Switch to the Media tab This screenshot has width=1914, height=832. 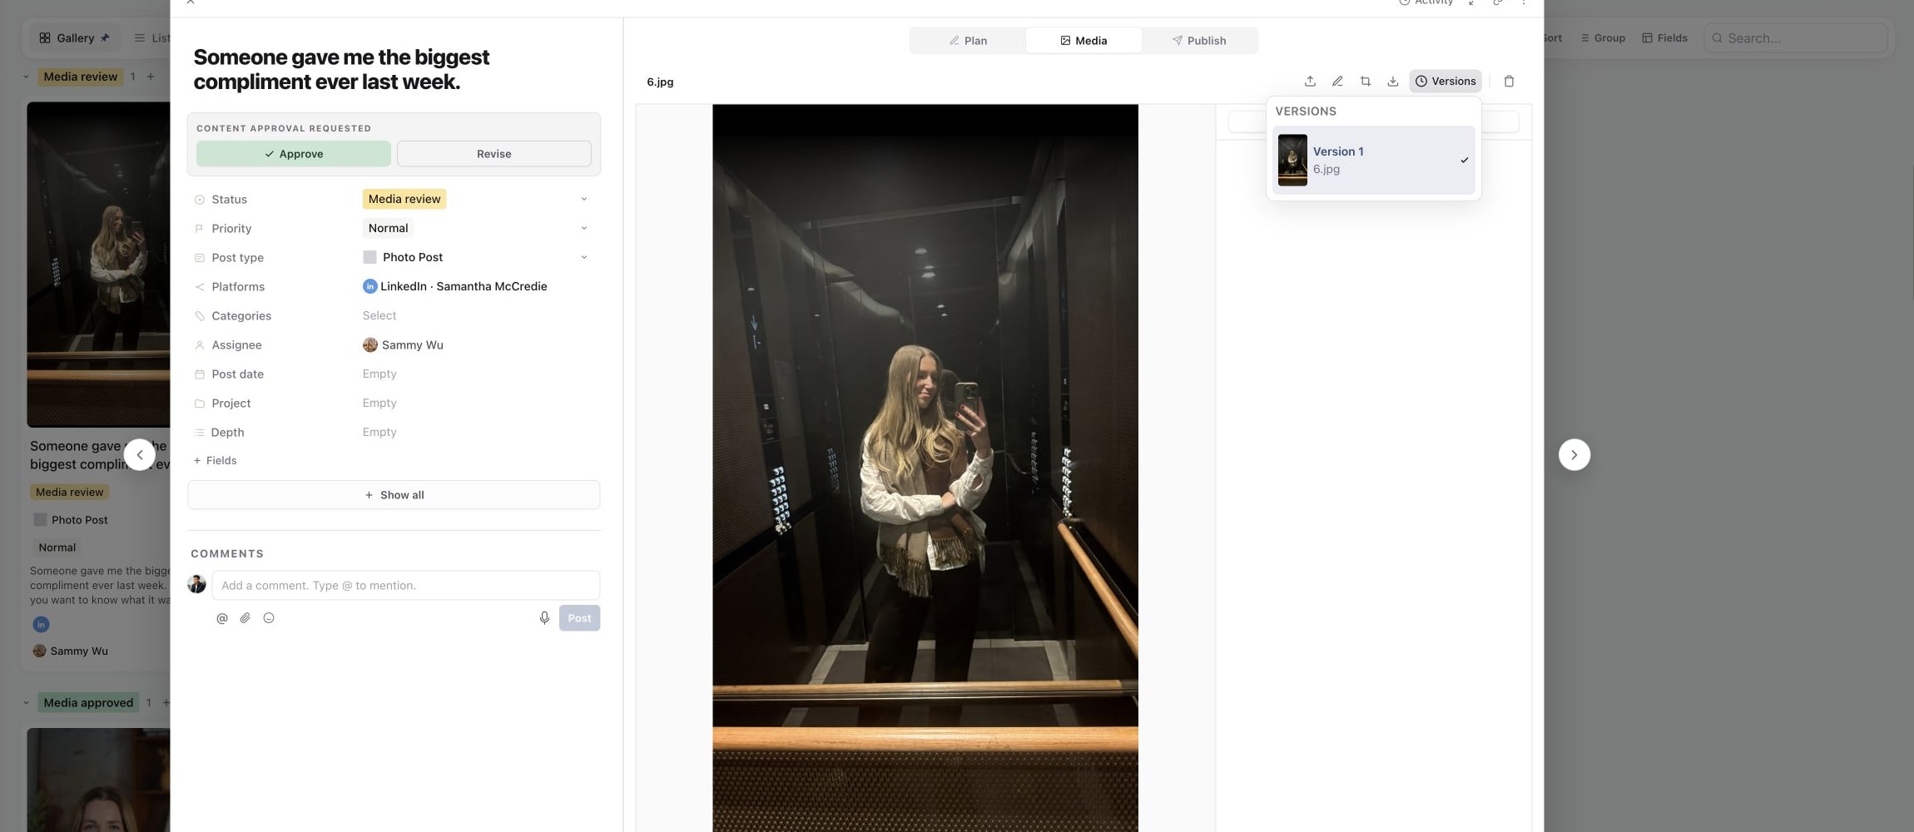pos(1083,41)
